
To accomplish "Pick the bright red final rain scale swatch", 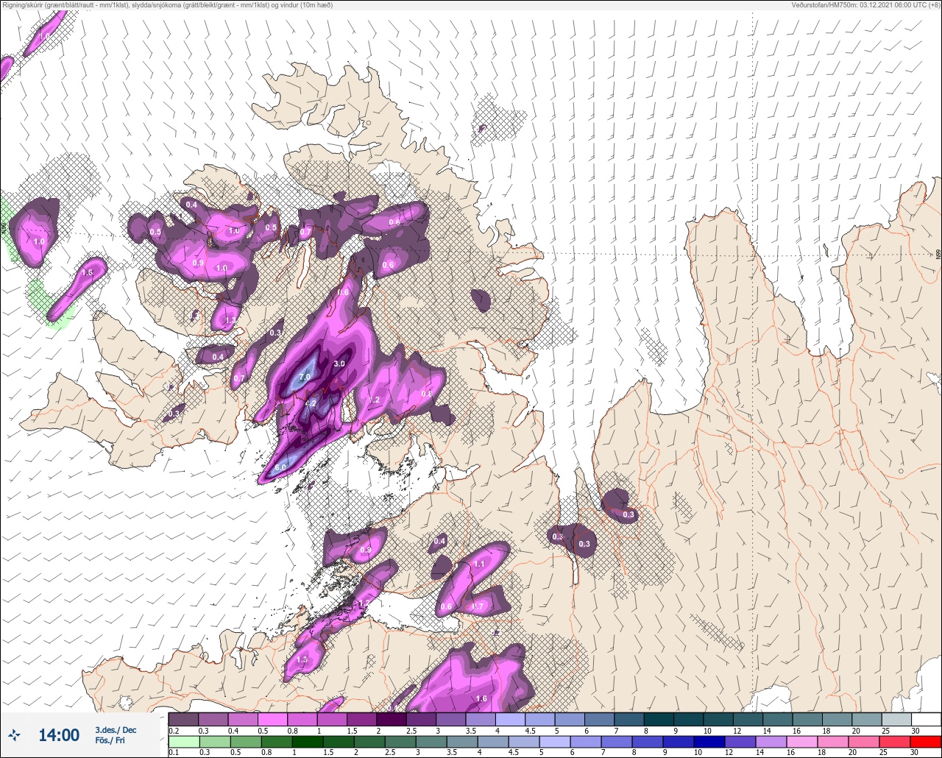I will tap(926, 743).
